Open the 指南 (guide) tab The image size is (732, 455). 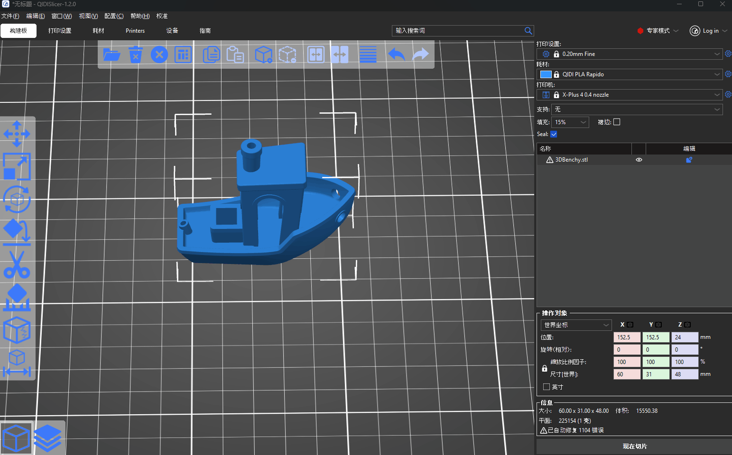point(205,31)
